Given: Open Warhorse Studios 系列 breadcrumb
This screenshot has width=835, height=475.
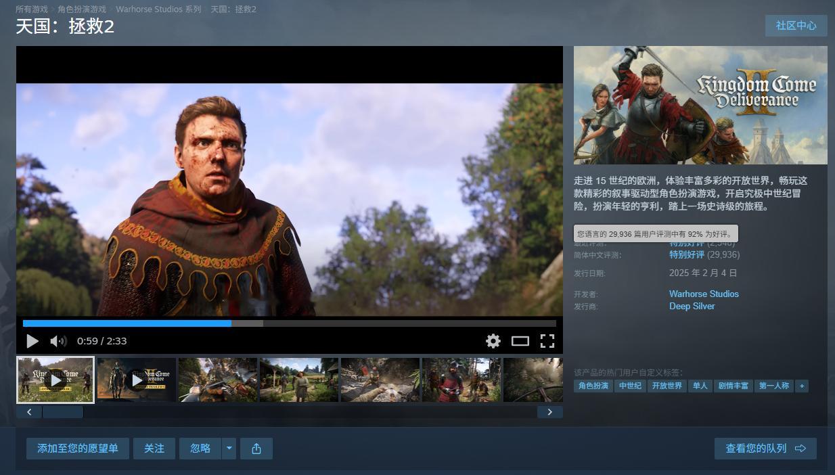Looking at the screenshot, I should pos(158,9).
